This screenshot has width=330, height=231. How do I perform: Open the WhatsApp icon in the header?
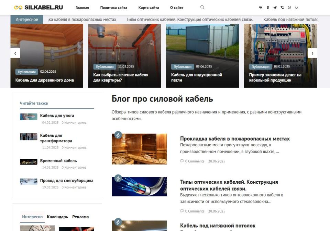tap(289, 7)
